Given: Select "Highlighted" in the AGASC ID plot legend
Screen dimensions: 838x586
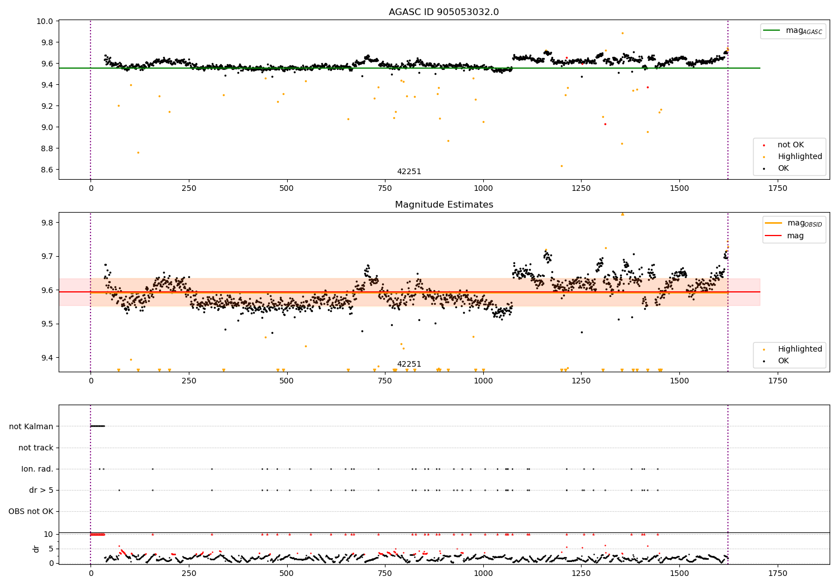Looking at the screenshot, I should [800, 157].
